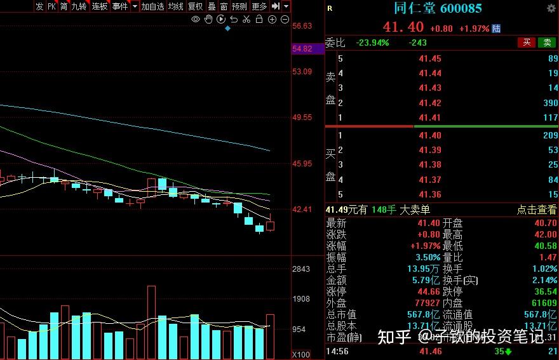Click the 14:56 tick trade row
559x360 pixels.
pyautogui.click(x=441, y=352)
